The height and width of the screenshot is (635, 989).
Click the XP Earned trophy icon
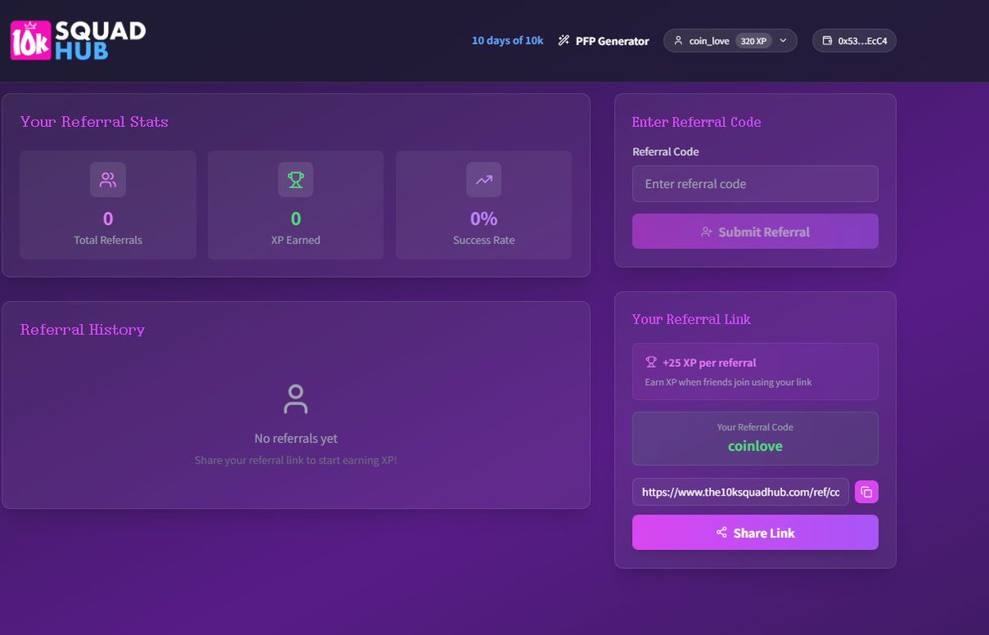click(296, 180)
